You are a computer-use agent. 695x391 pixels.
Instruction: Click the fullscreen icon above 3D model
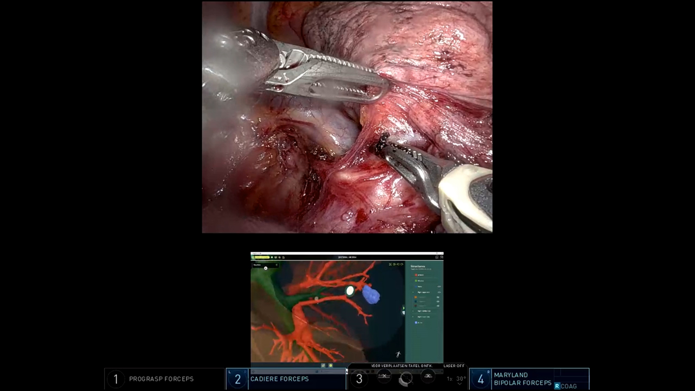click(390, 264)
